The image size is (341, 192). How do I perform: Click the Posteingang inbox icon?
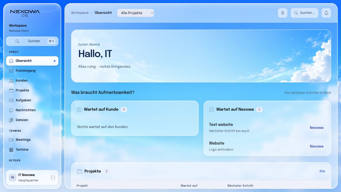11,71
